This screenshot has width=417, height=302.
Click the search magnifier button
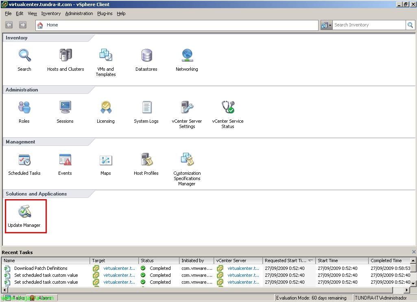410,25
